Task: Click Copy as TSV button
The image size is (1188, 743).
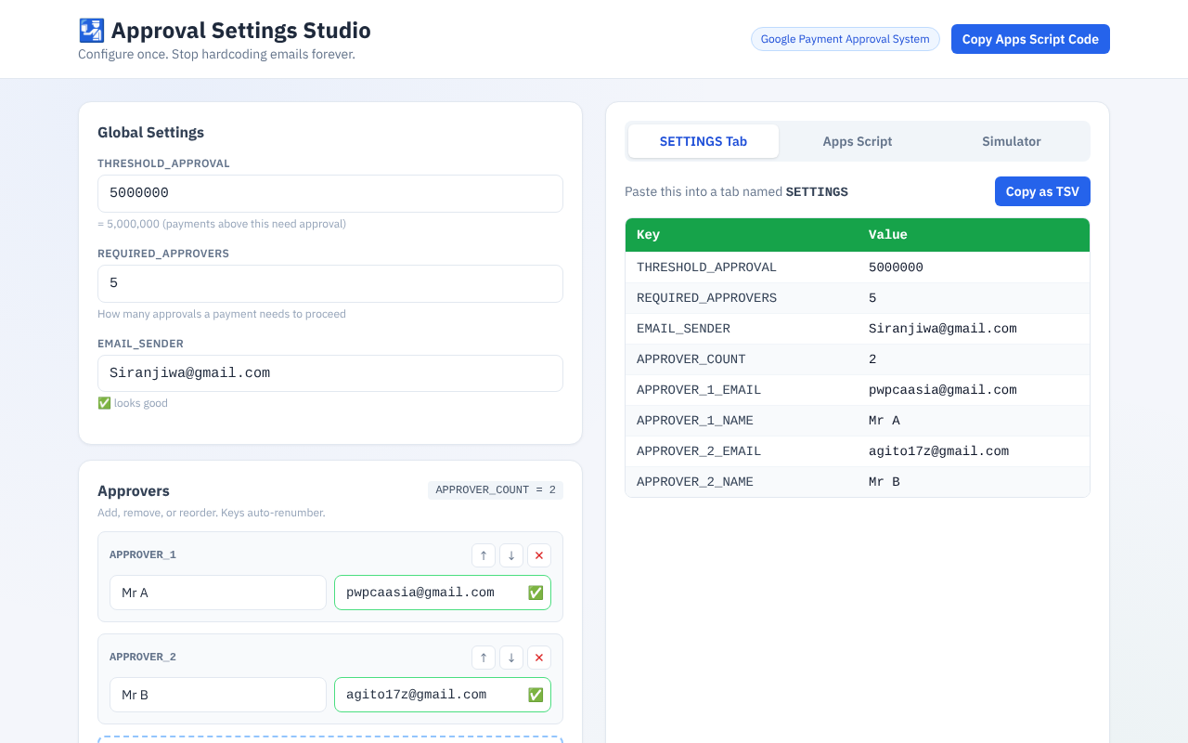Action: pyautogui.click(x=1042, y=191)
